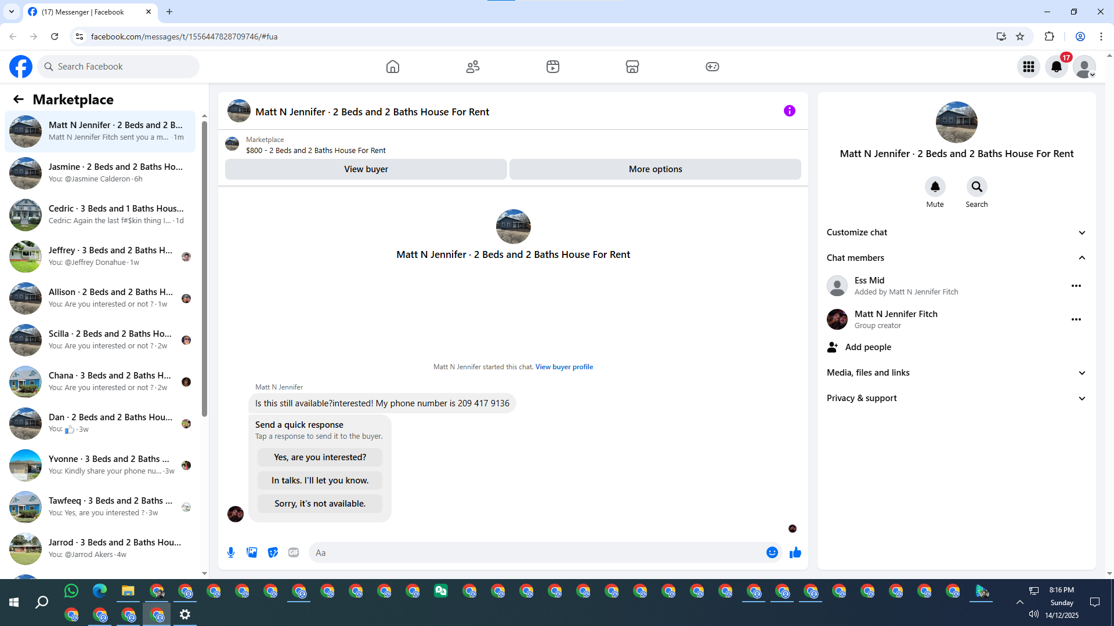Viewport: 1114px width, 626px height.
Task: Open the Gaming controller icon
Action: pyautogui.click(x=712, y=67)
